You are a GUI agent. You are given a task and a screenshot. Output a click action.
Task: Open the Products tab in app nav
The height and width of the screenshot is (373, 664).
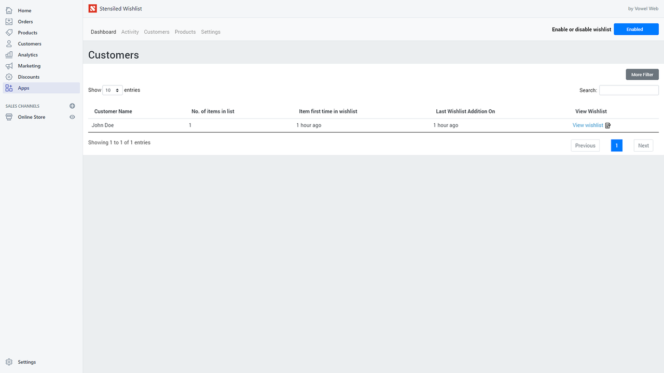(185, 32)
